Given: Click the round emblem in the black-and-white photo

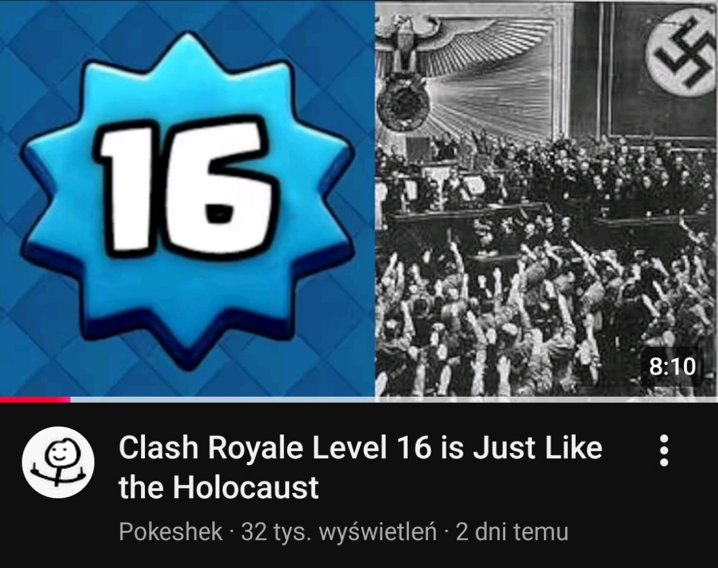Looking at the screenshot, I should (403, 104).
